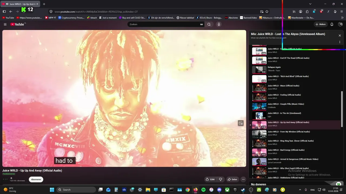Open the Windows Start menu
Screen dimensions: 346x194
click(x=52, y=190)
